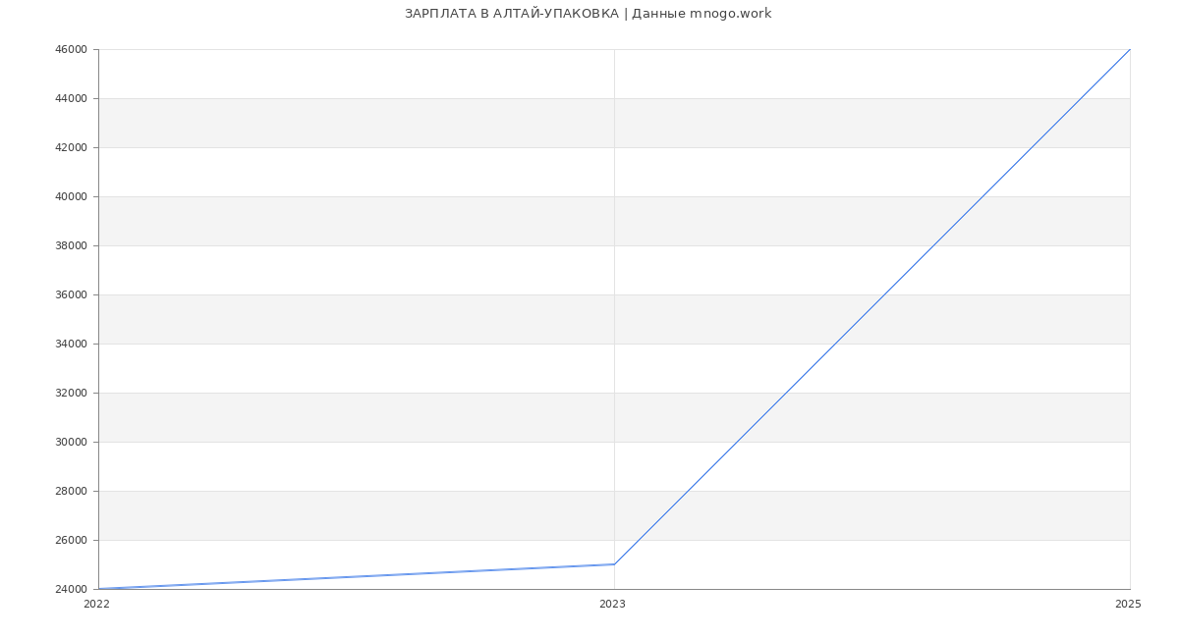The image size is (1179, 638).
Task: Click the 2022 starting data point
Action: pyautogui.click(x=99, y=589)
